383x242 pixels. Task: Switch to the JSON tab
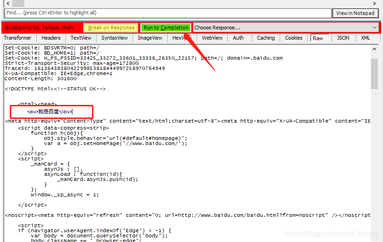click(343, 38)
